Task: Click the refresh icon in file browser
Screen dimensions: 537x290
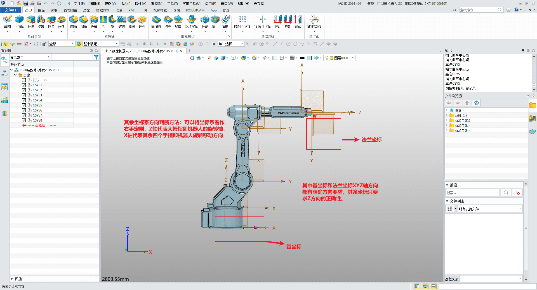Action: click(x=476, y=103)
